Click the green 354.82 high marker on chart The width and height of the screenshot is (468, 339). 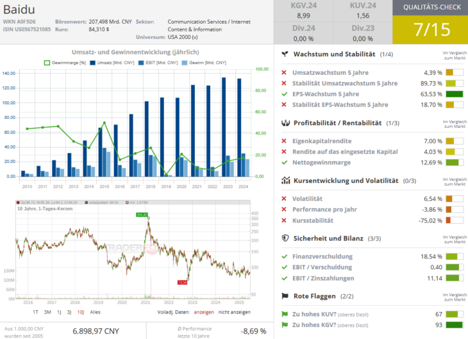pyautogui.click(x=142, y=215)
